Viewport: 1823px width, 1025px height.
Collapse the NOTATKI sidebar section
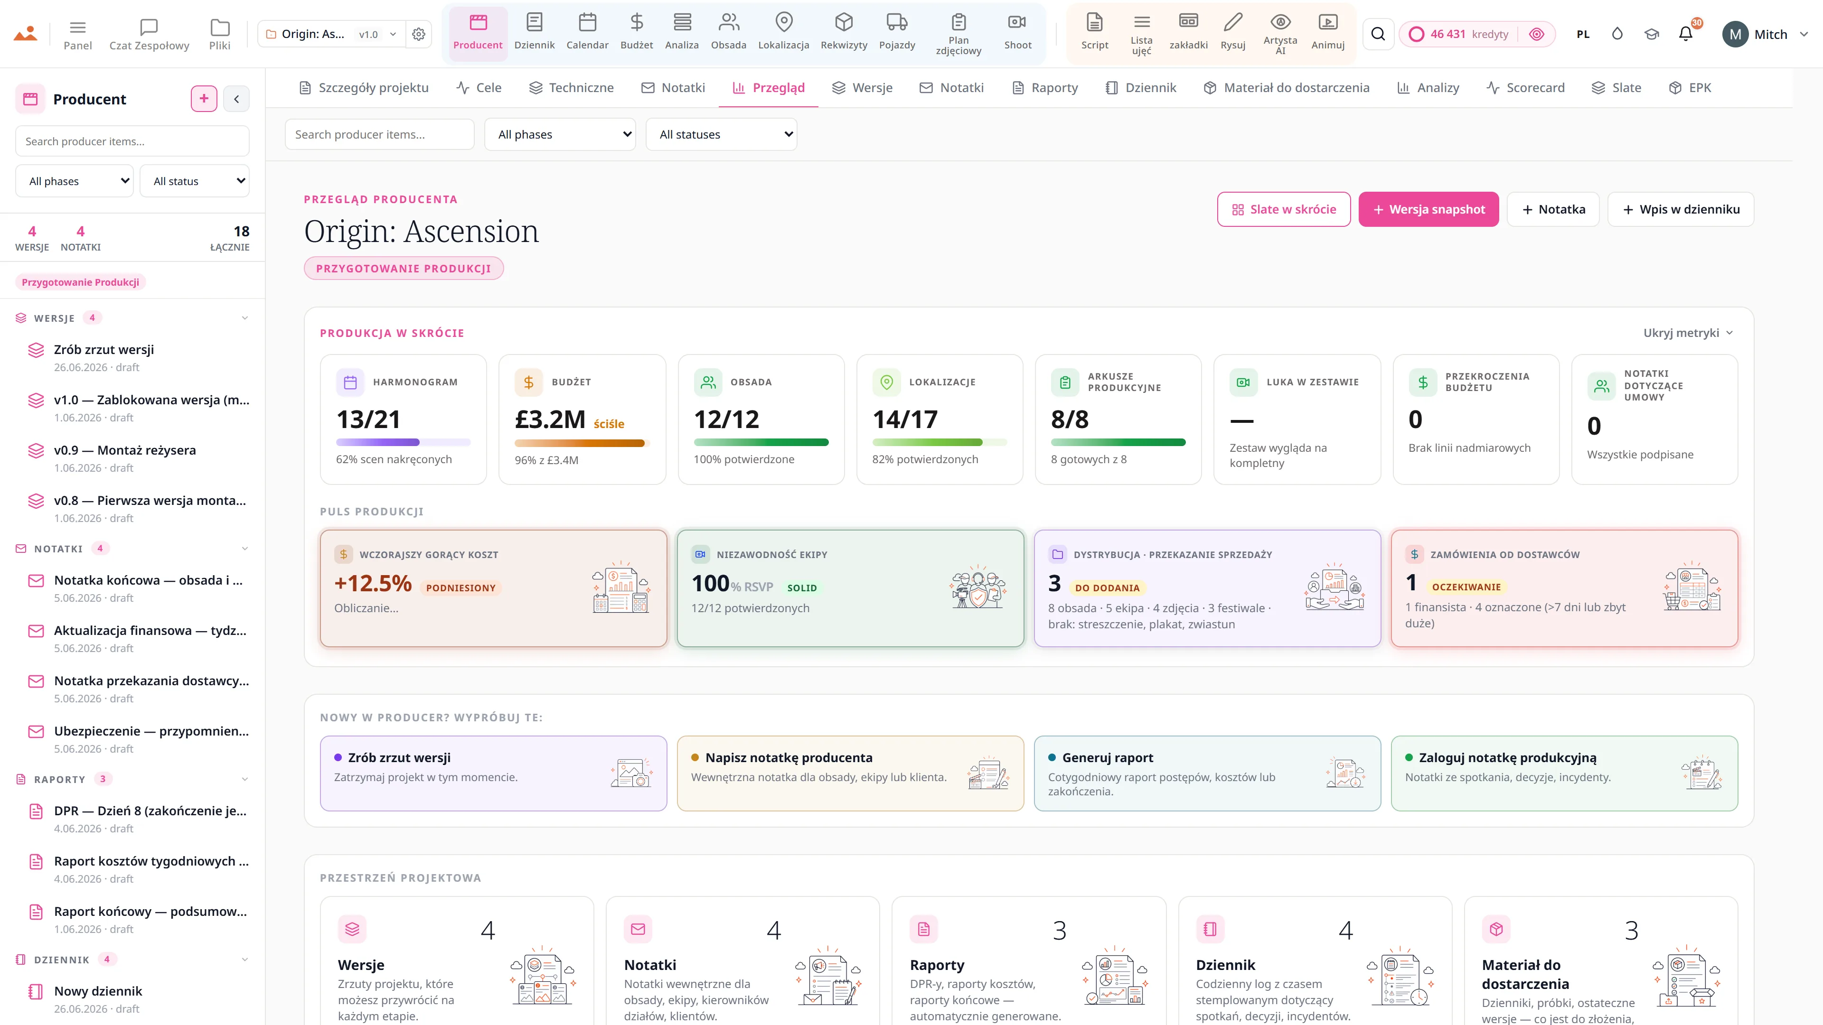(245, 548)
